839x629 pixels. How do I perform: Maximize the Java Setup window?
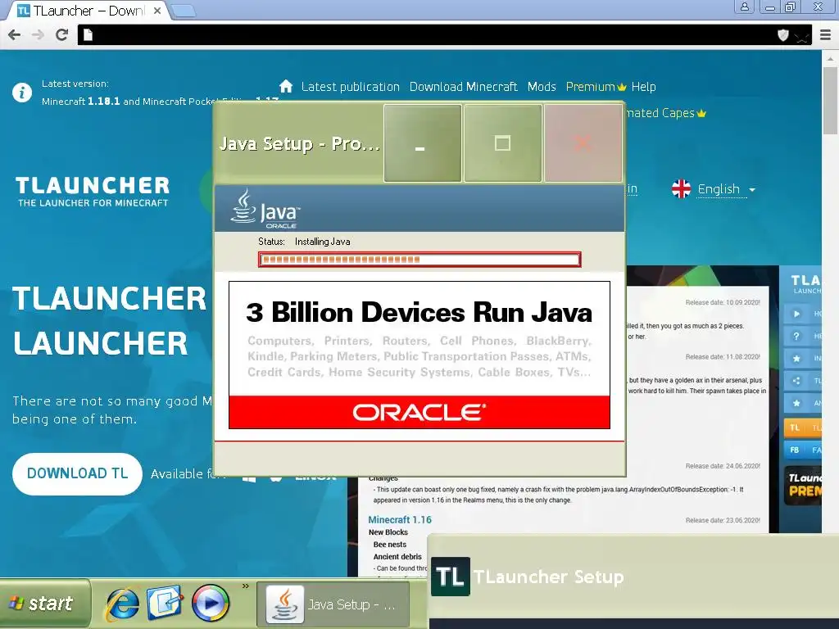pos(502,143)
